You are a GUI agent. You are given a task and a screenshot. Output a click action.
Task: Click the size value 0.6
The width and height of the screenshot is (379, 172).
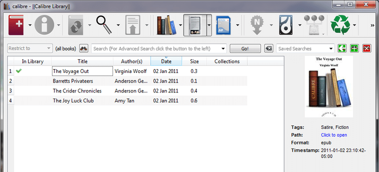point(194,100)
